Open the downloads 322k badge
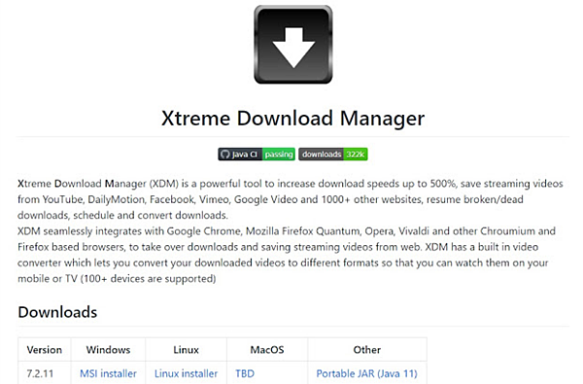The image size is (583, 384). tap(333, 154)
